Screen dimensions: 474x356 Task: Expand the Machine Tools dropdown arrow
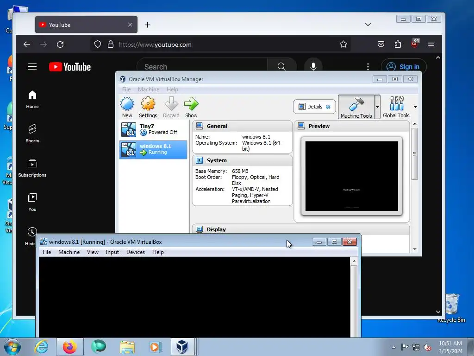coord(377,107)
